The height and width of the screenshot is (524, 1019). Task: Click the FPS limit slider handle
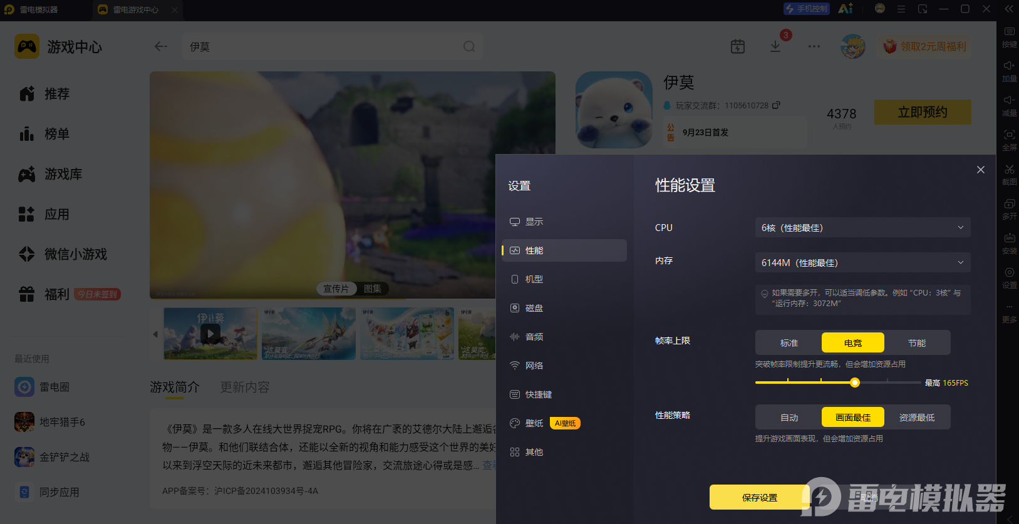click(855, 383)
